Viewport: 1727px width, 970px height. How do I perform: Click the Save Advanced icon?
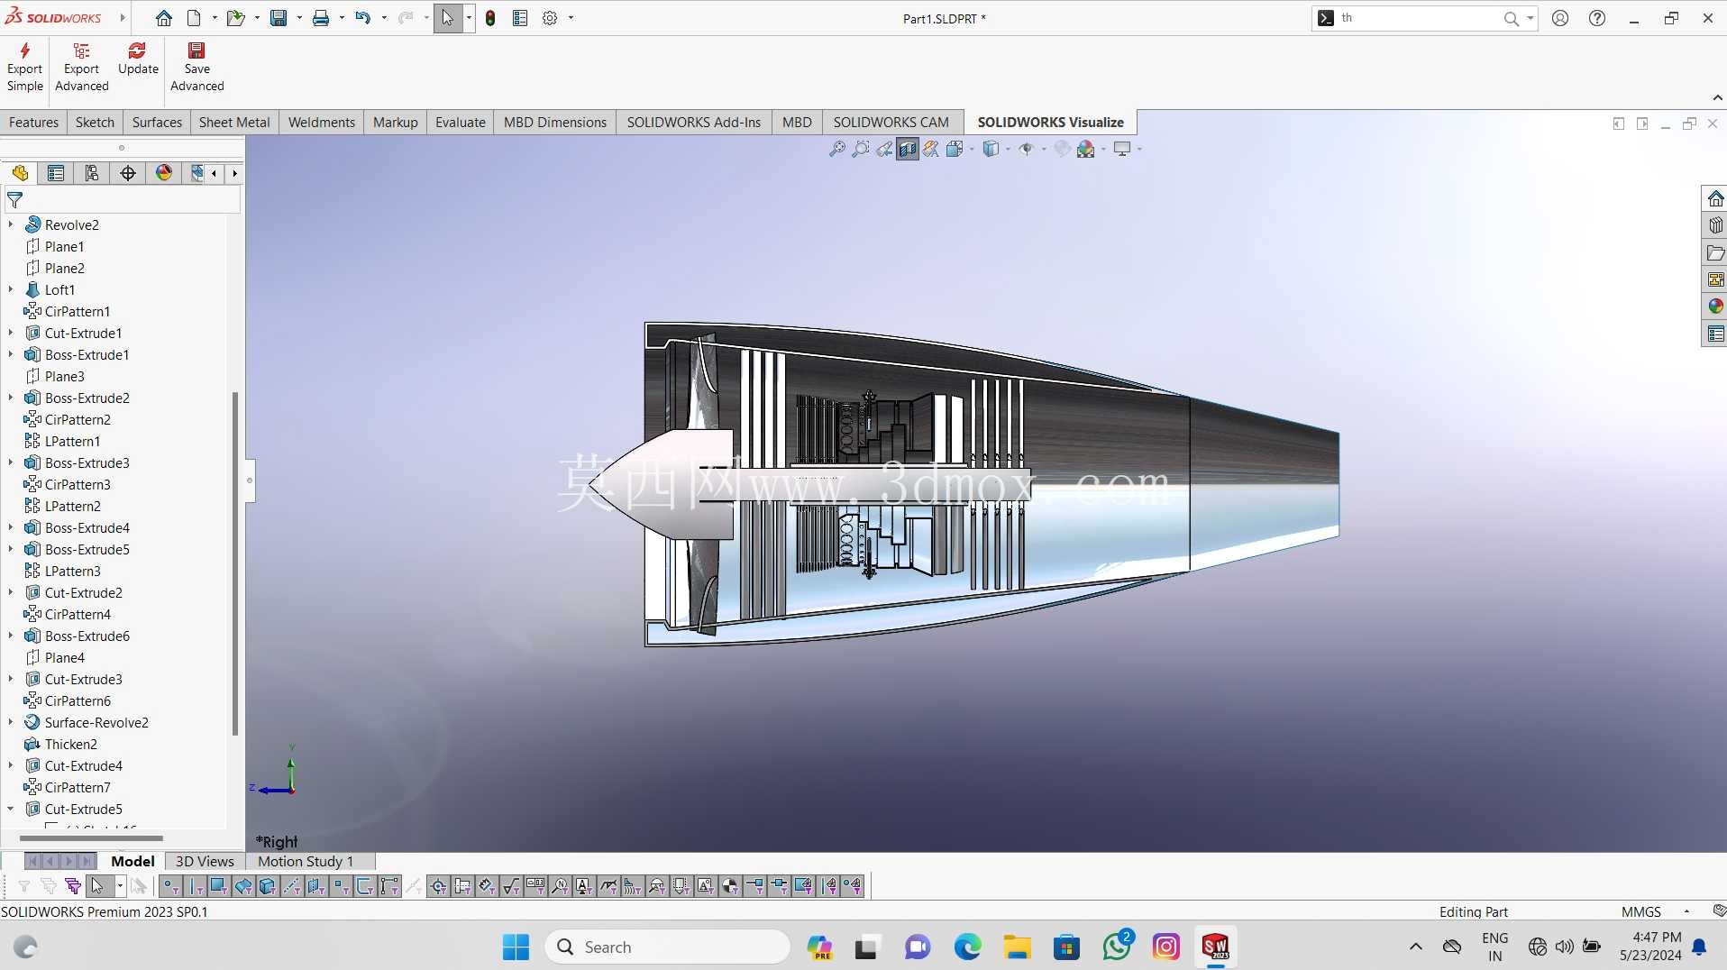click(196, 50)
